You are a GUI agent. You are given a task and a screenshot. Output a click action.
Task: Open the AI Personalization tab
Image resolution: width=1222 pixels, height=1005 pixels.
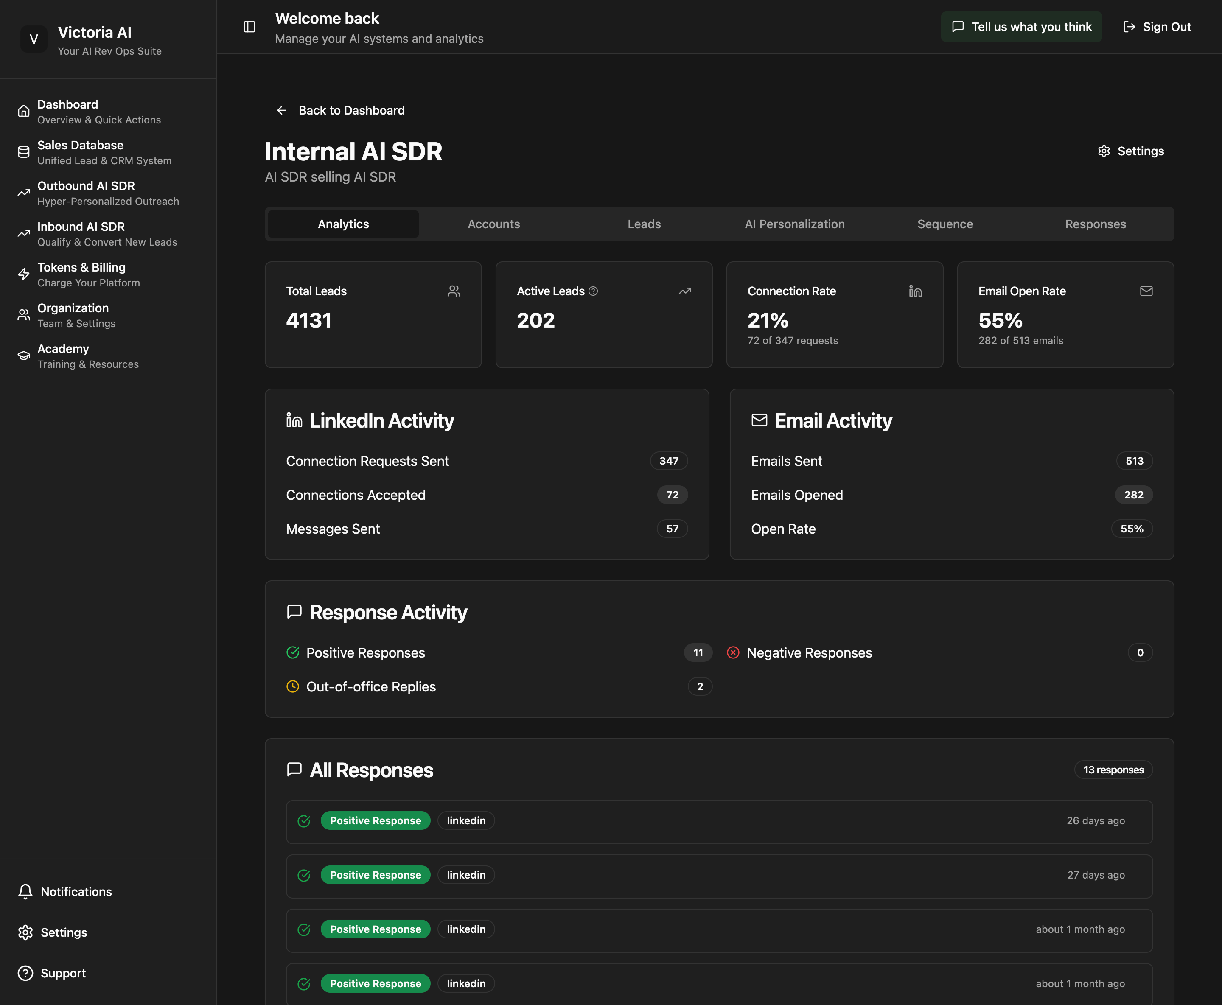(x=794, y=224)
